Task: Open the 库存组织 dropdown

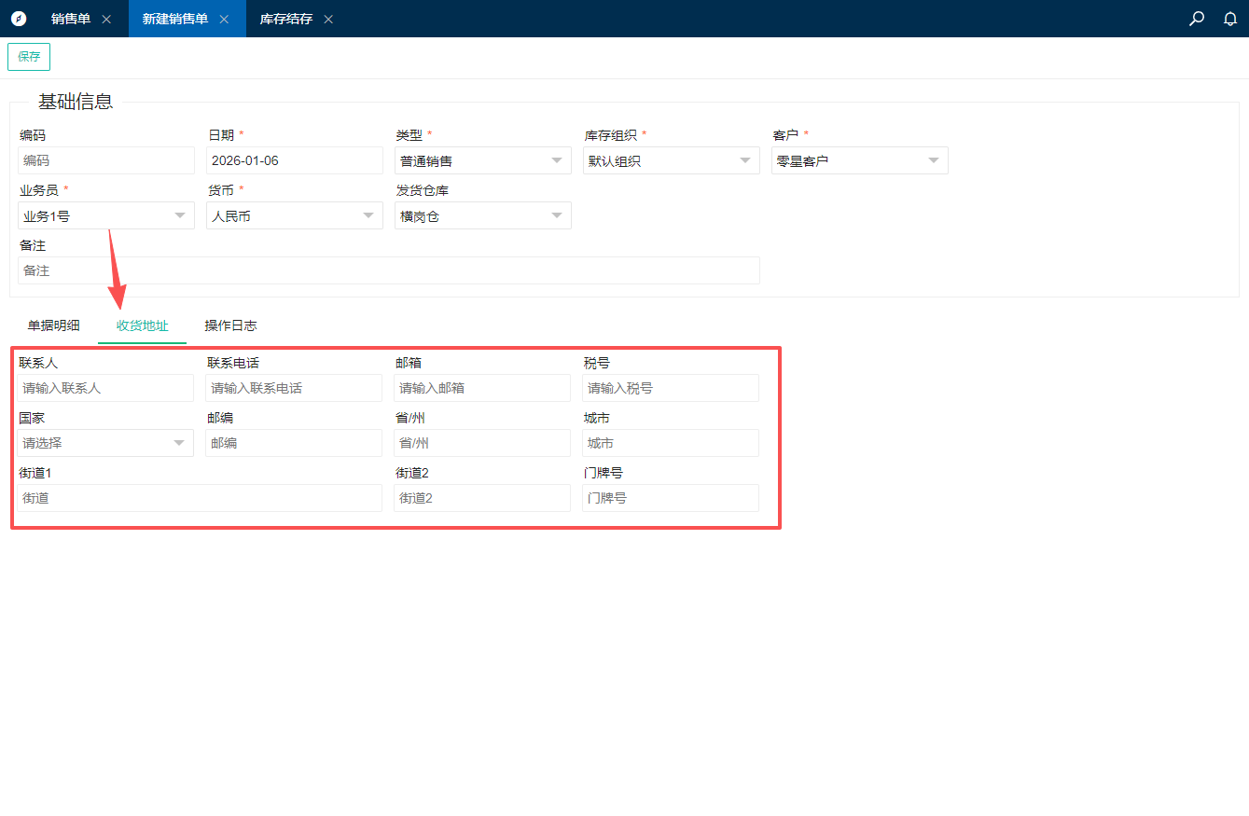Action: click(671, 160)
